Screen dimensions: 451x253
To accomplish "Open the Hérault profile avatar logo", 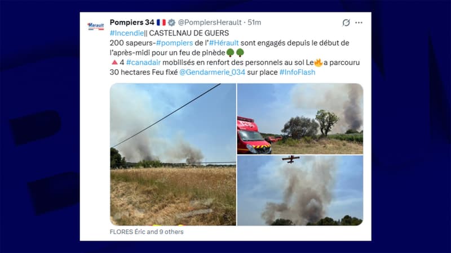I will (x=96, y=26).
